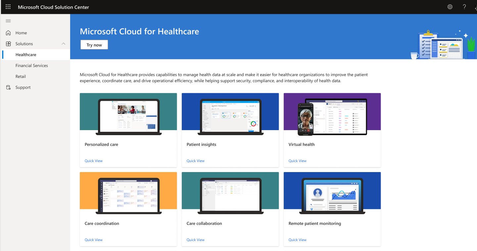Open Quick View for Virtual health

click(298, 161)
